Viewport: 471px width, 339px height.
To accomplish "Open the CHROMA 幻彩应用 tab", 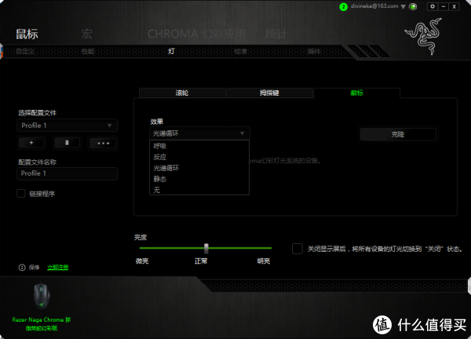I will click(x=196, y=34).
